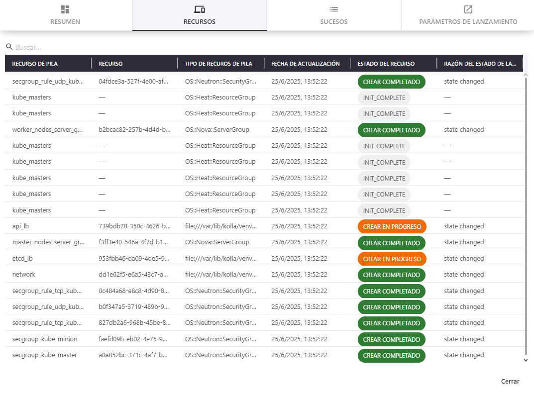This screenshot has width=534, height=398.
Task: Sort by Recurso de Pila column header
Action: point(35,64)
